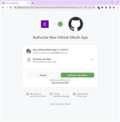The image size is (120, 122).
Task: Open the Extensions puzzle icon
Action: (x=102, y=7)
